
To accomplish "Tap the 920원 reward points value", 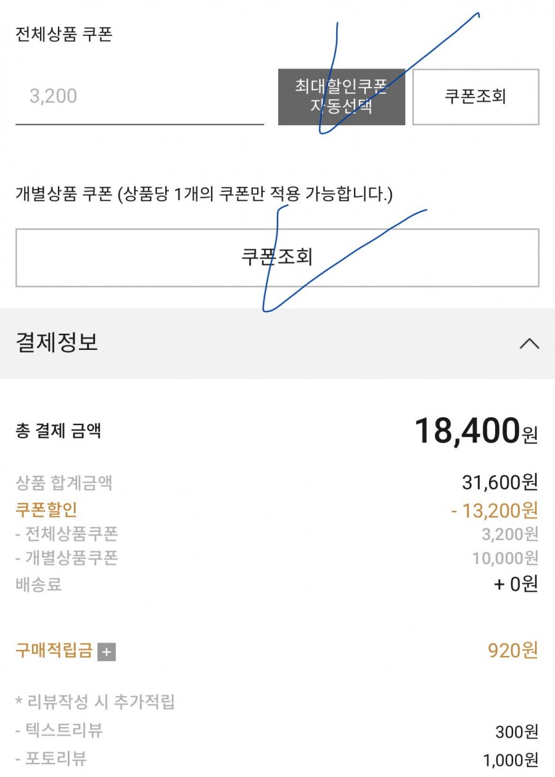I will (512, 650).
